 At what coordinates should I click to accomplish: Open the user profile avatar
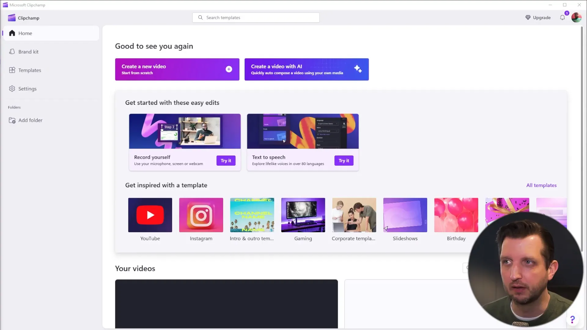tap(576, 17)
